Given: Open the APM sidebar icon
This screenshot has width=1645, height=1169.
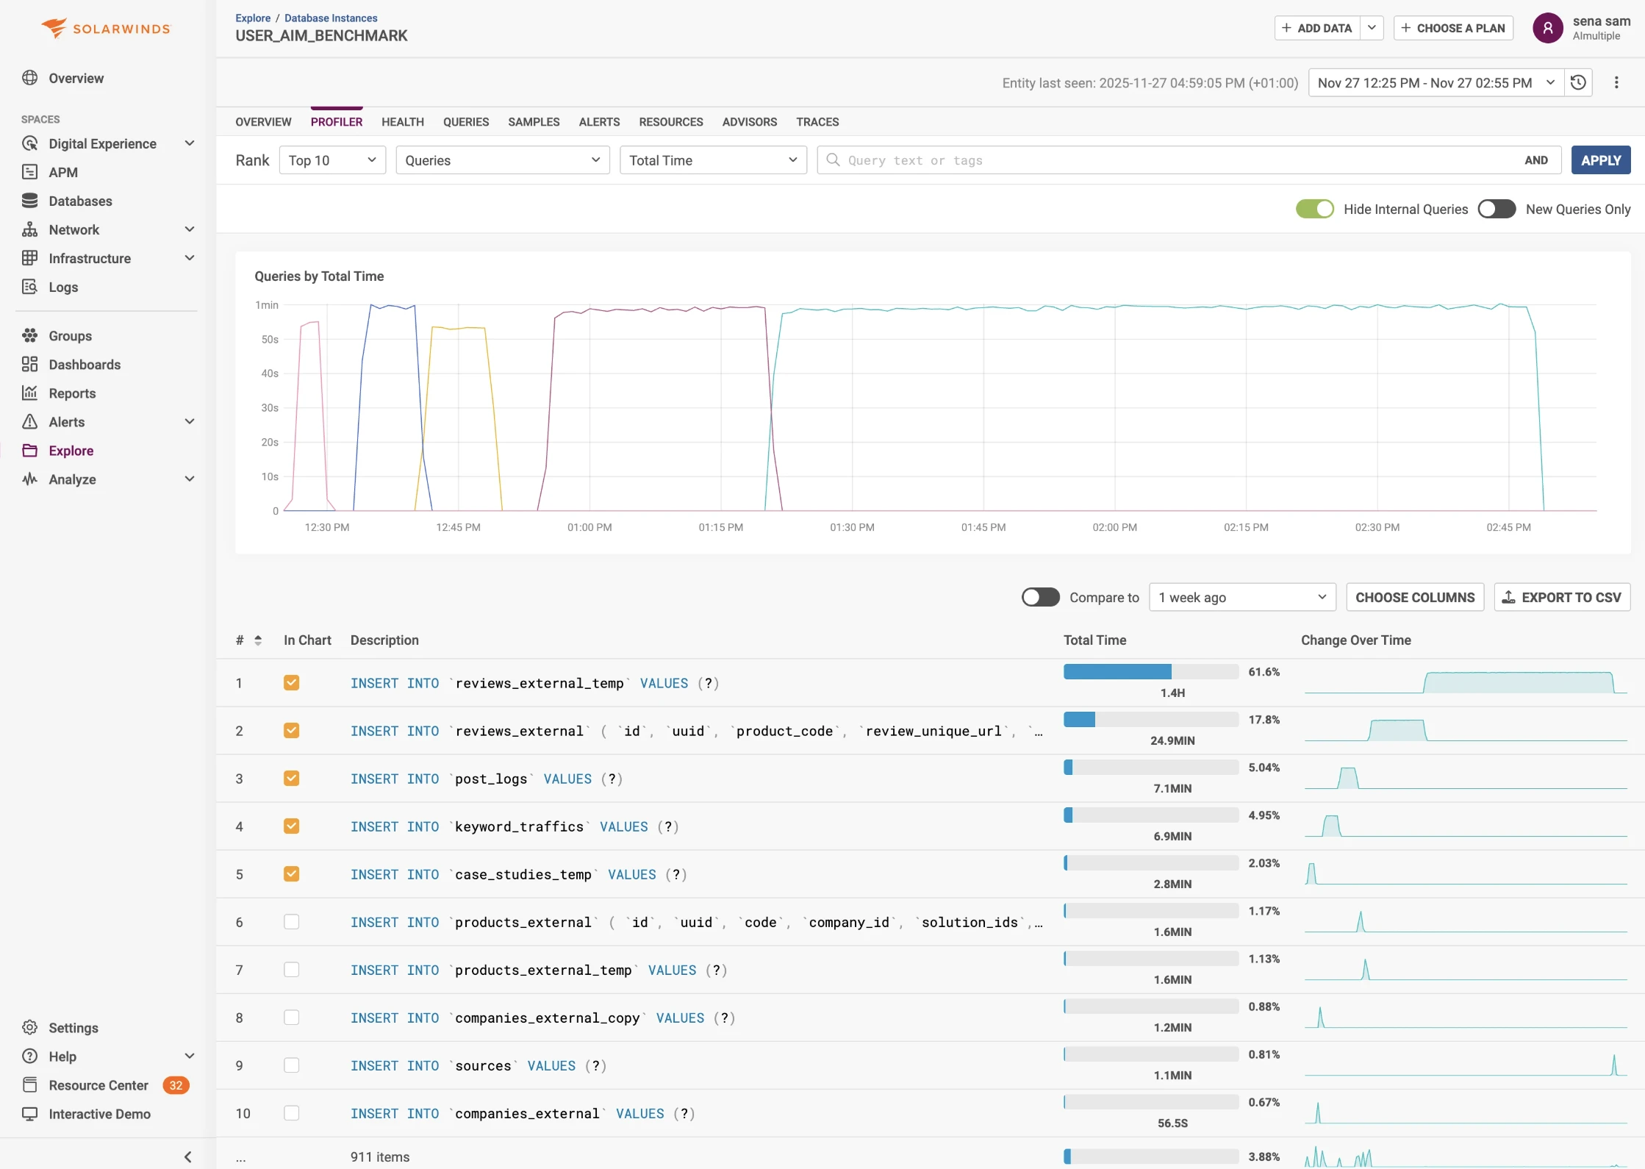Looking at the screenshot, I should click(29, 172).
